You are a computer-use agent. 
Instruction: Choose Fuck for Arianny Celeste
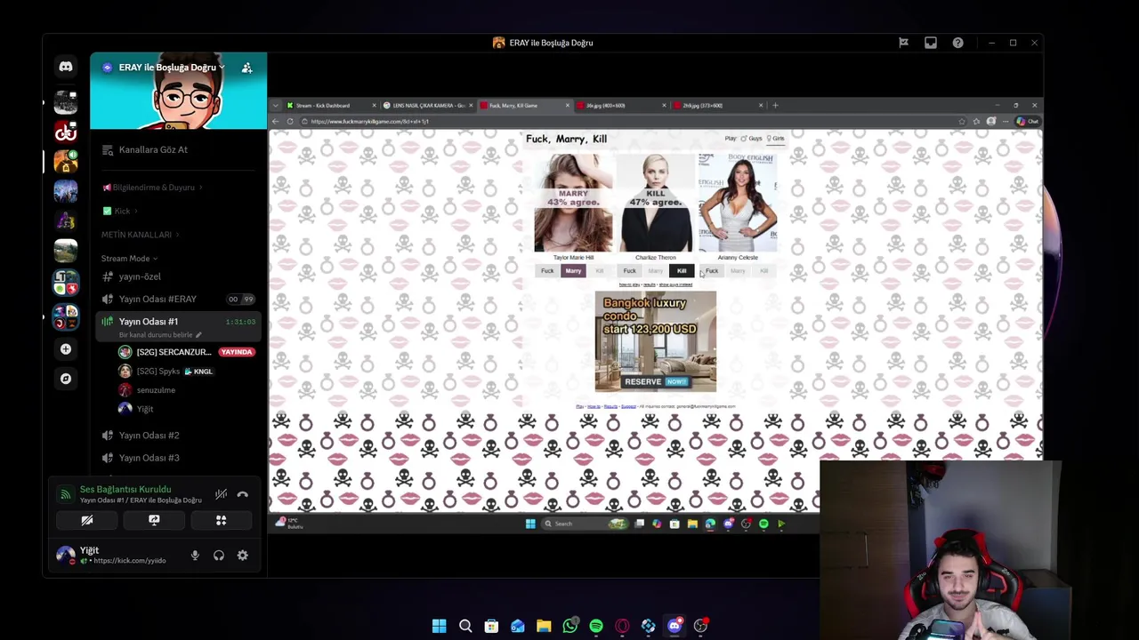[712, 271]
